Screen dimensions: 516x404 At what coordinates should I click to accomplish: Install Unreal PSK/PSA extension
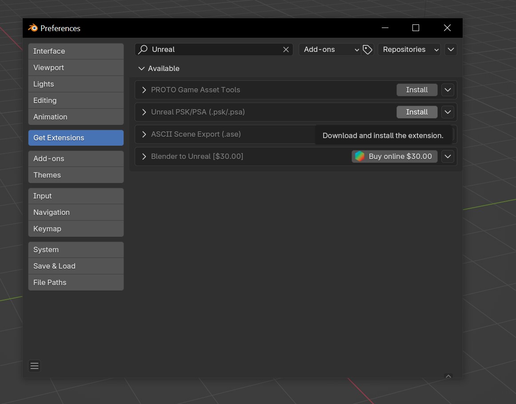pos(416,112)
